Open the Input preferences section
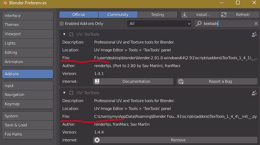This screenshot has width=260, height=145. [x=28, y=86]
